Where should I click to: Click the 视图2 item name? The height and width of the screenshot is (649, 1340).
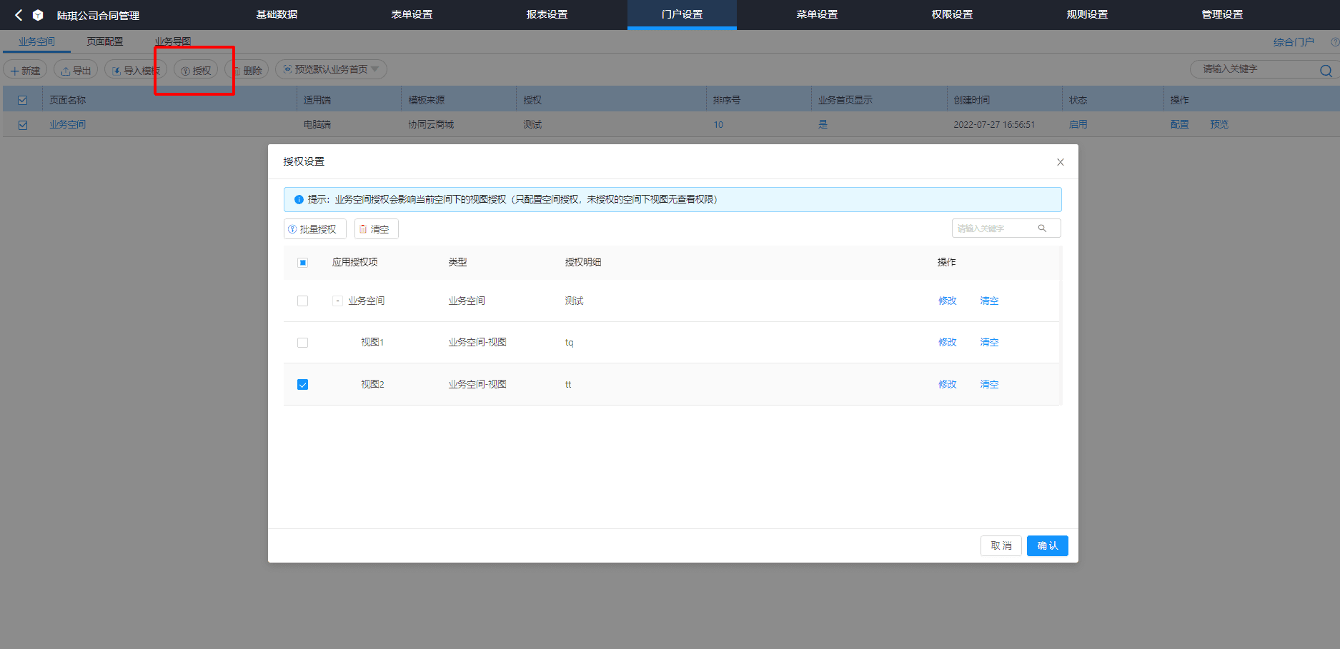(x=372, y=384)
